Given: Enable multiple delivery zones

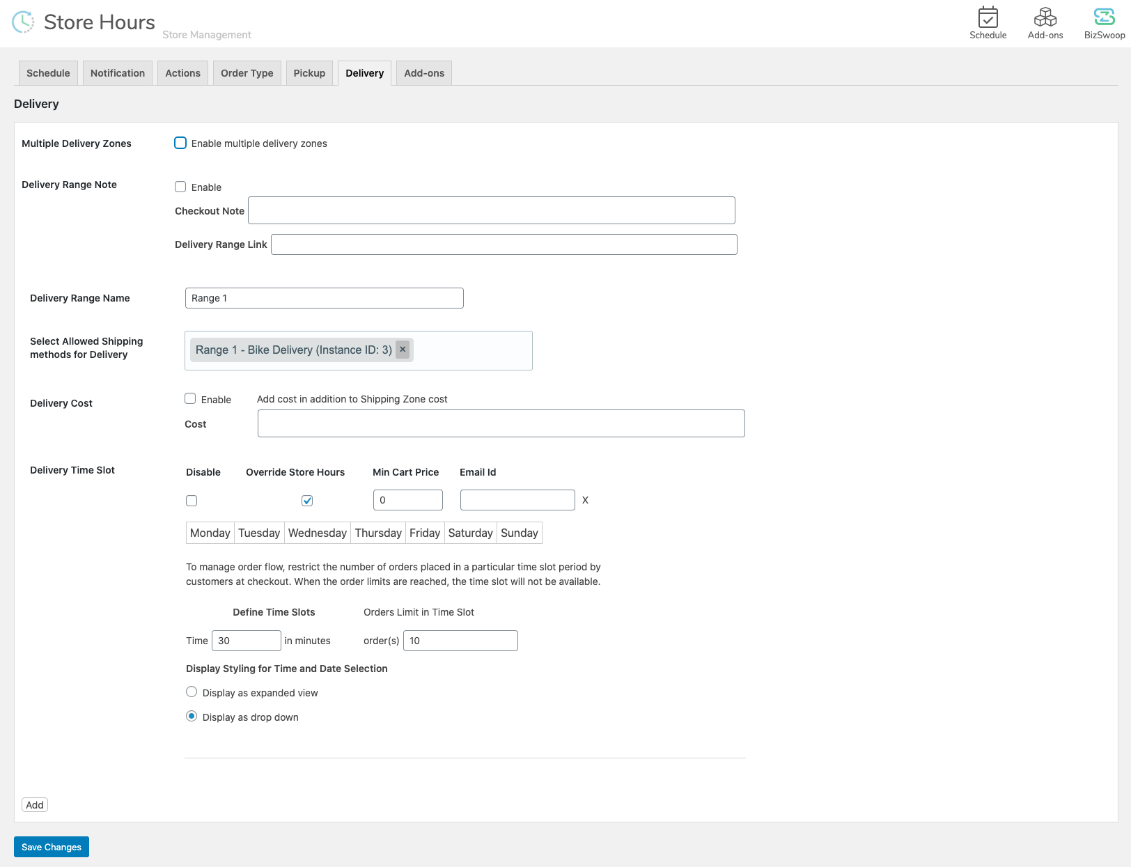Looking at the screenshot, I should click(180, 143).
